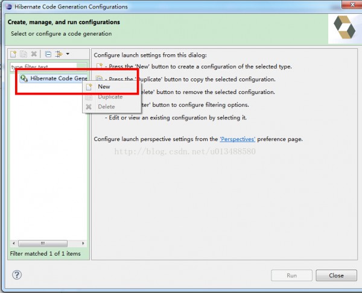Screen dimensions: 362x293
Task: Open the 'Perspectives' preference link
Action: [x=237, y=139]
